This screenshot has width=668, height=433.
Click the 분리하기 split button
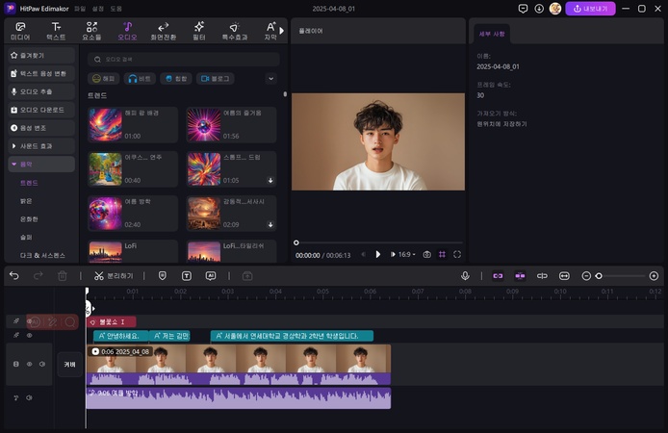[x=114, y=276]
